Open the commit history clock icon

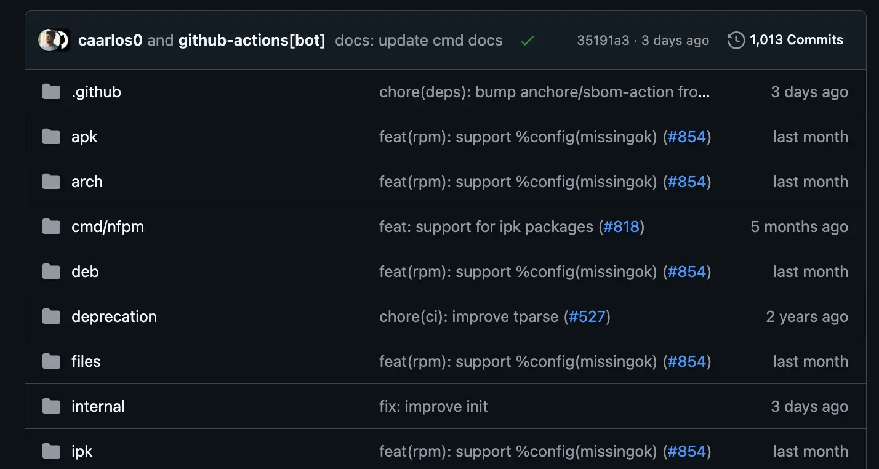pyautogui.click(x=736, y=41)
